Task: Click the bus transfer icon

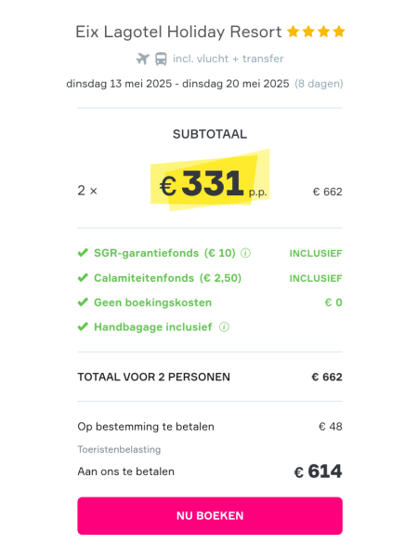Action: pos(161,59)
